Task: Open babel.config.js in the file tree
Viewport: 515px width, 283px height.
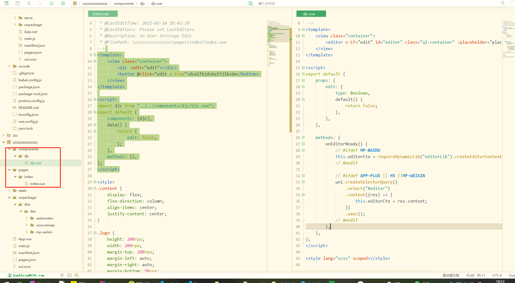Action: tap(30, 80)
